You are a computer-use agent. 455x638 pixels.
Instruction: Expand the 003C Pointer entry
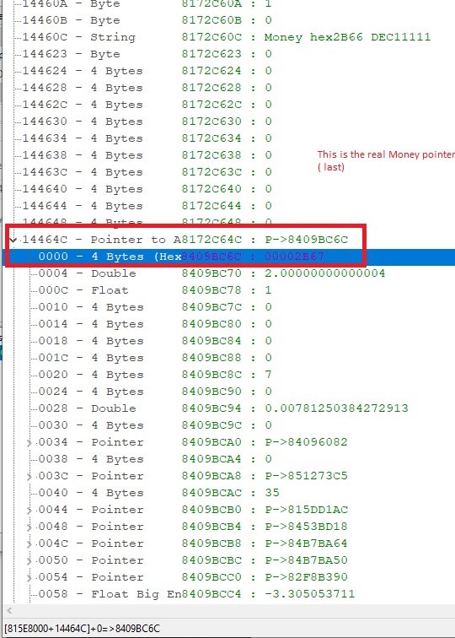click(x=29, y=477)
